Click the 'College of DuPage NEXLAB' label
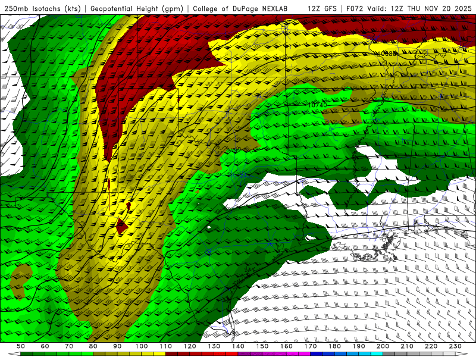This screenshot has height=357, width=476. (x=240, y=8)
